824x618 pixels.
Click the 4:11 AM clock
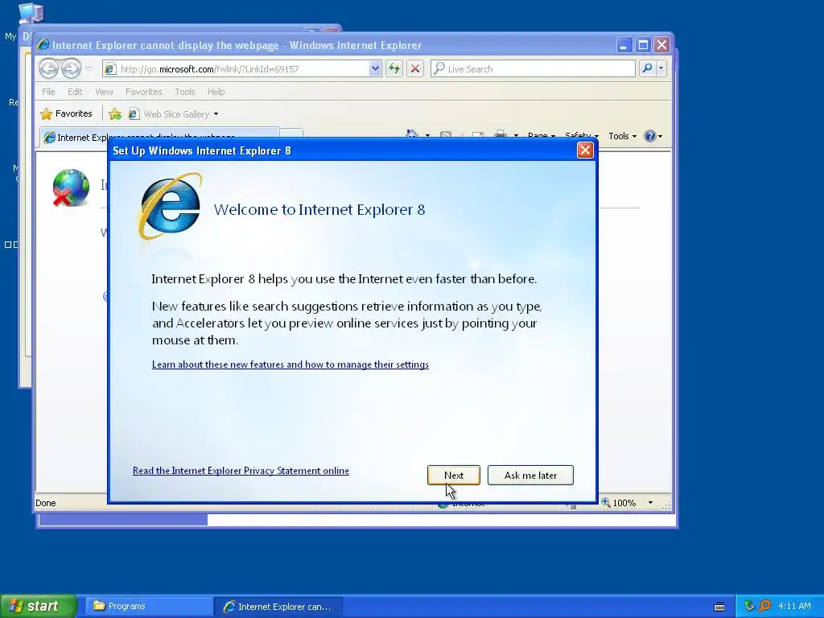pyautogui.click(x=794, y=606)
